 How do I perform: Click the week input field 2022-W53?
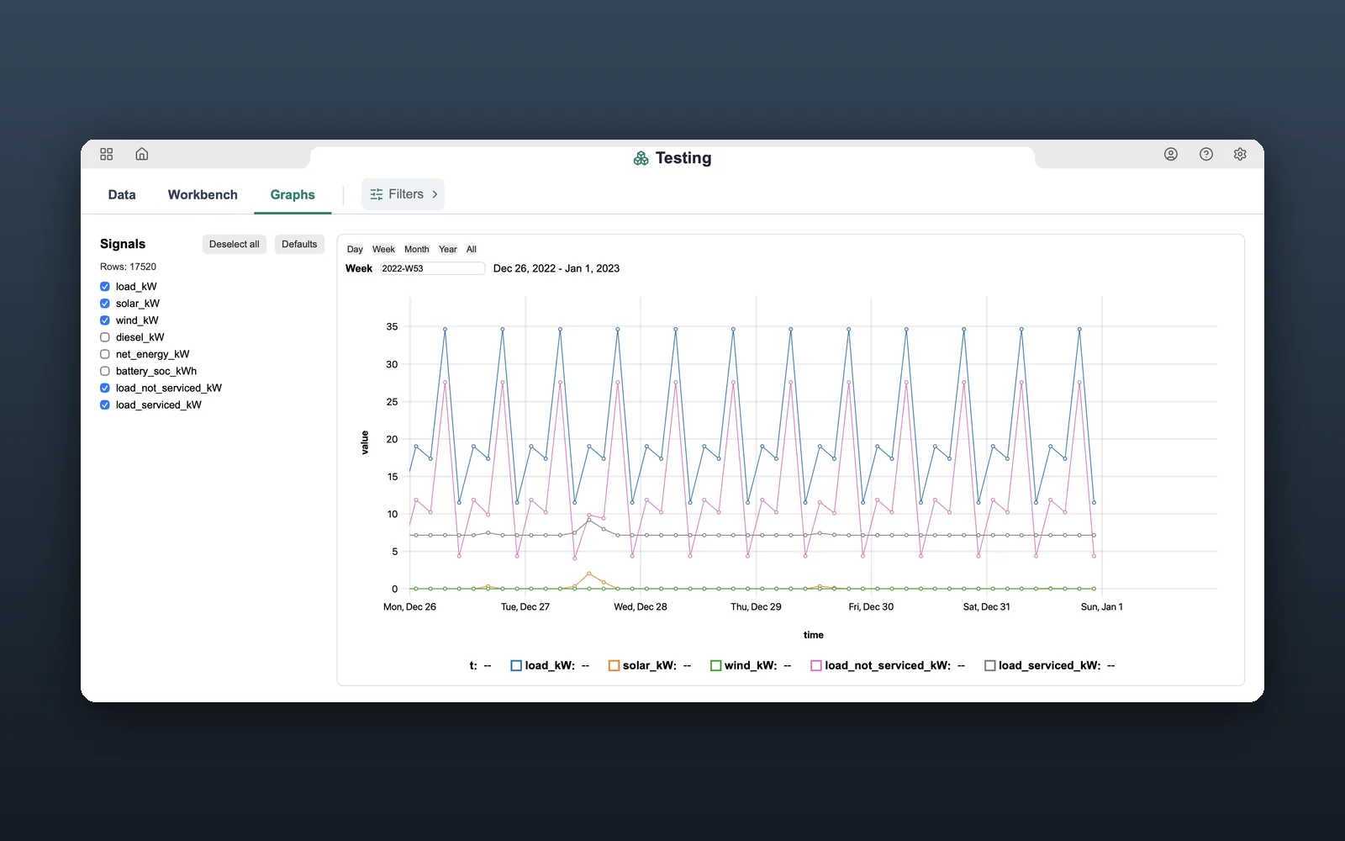tap(432, 268)
